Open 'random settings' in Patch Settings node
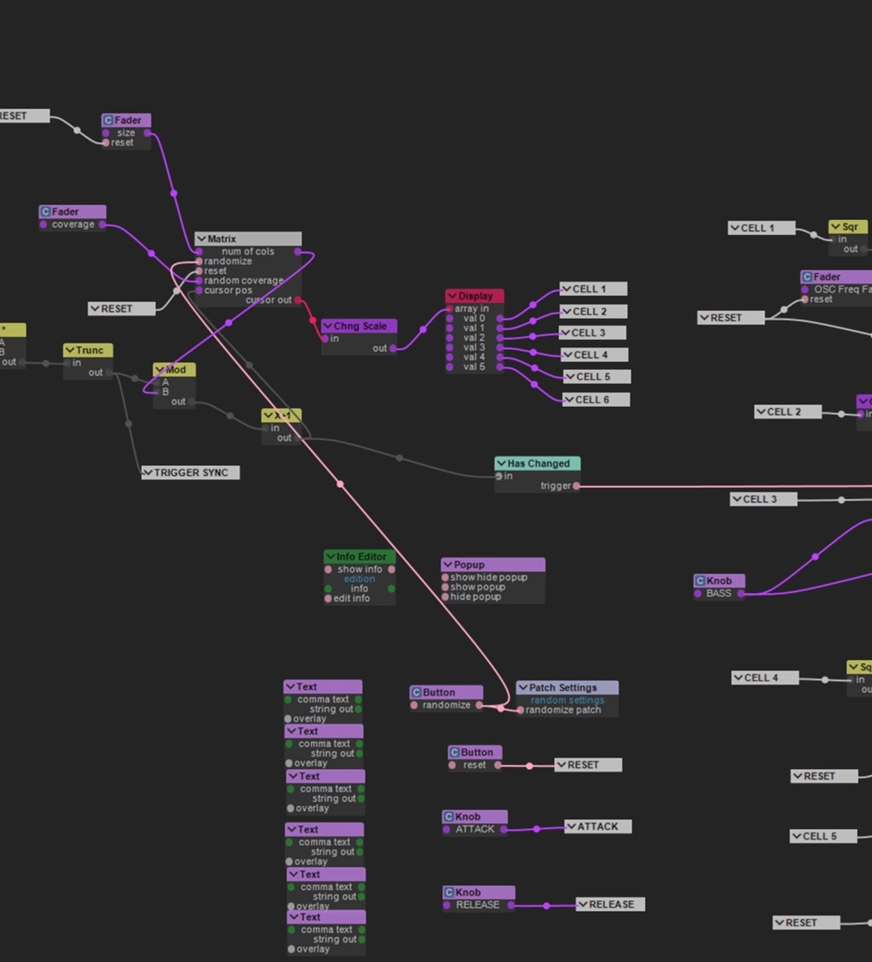Screen dimensions: 872x962 (x=566, y=700)
